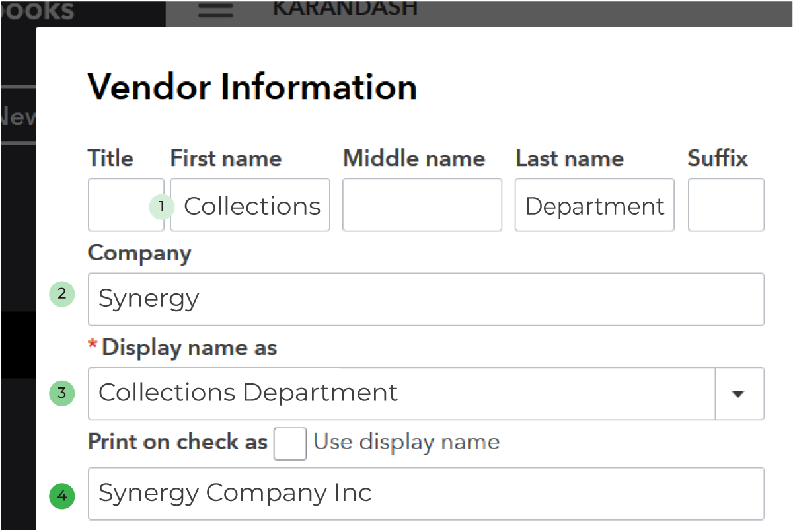Click the dark green step 4 marker
This screenshot has height=530, width=793.
point(62,496)
